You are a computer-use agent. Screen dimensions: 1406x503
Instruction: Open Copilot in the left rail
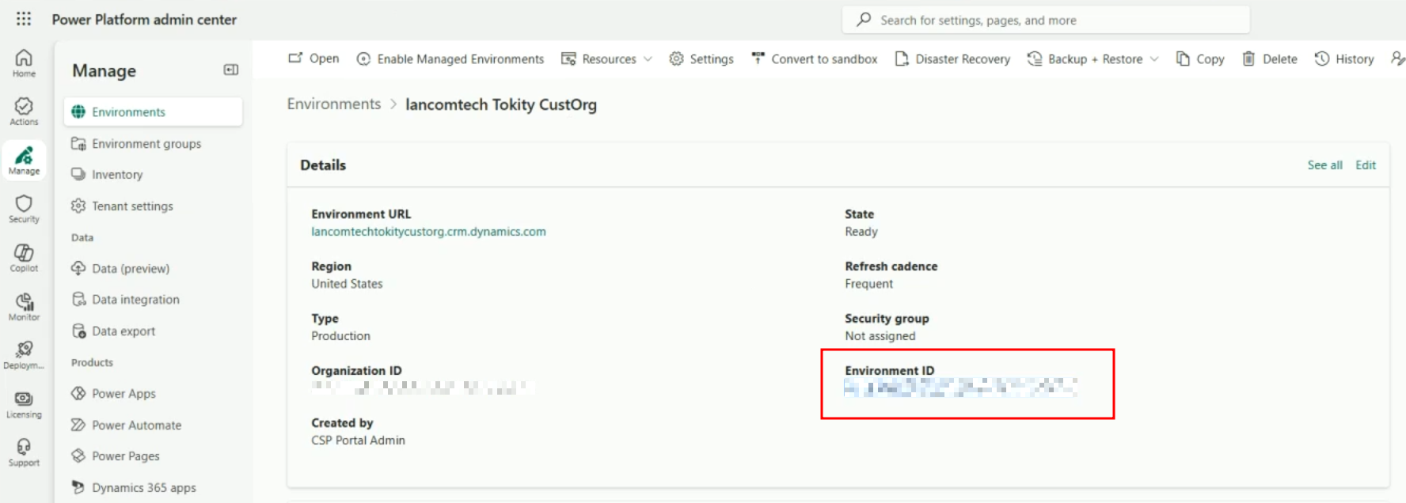(24, 257)
